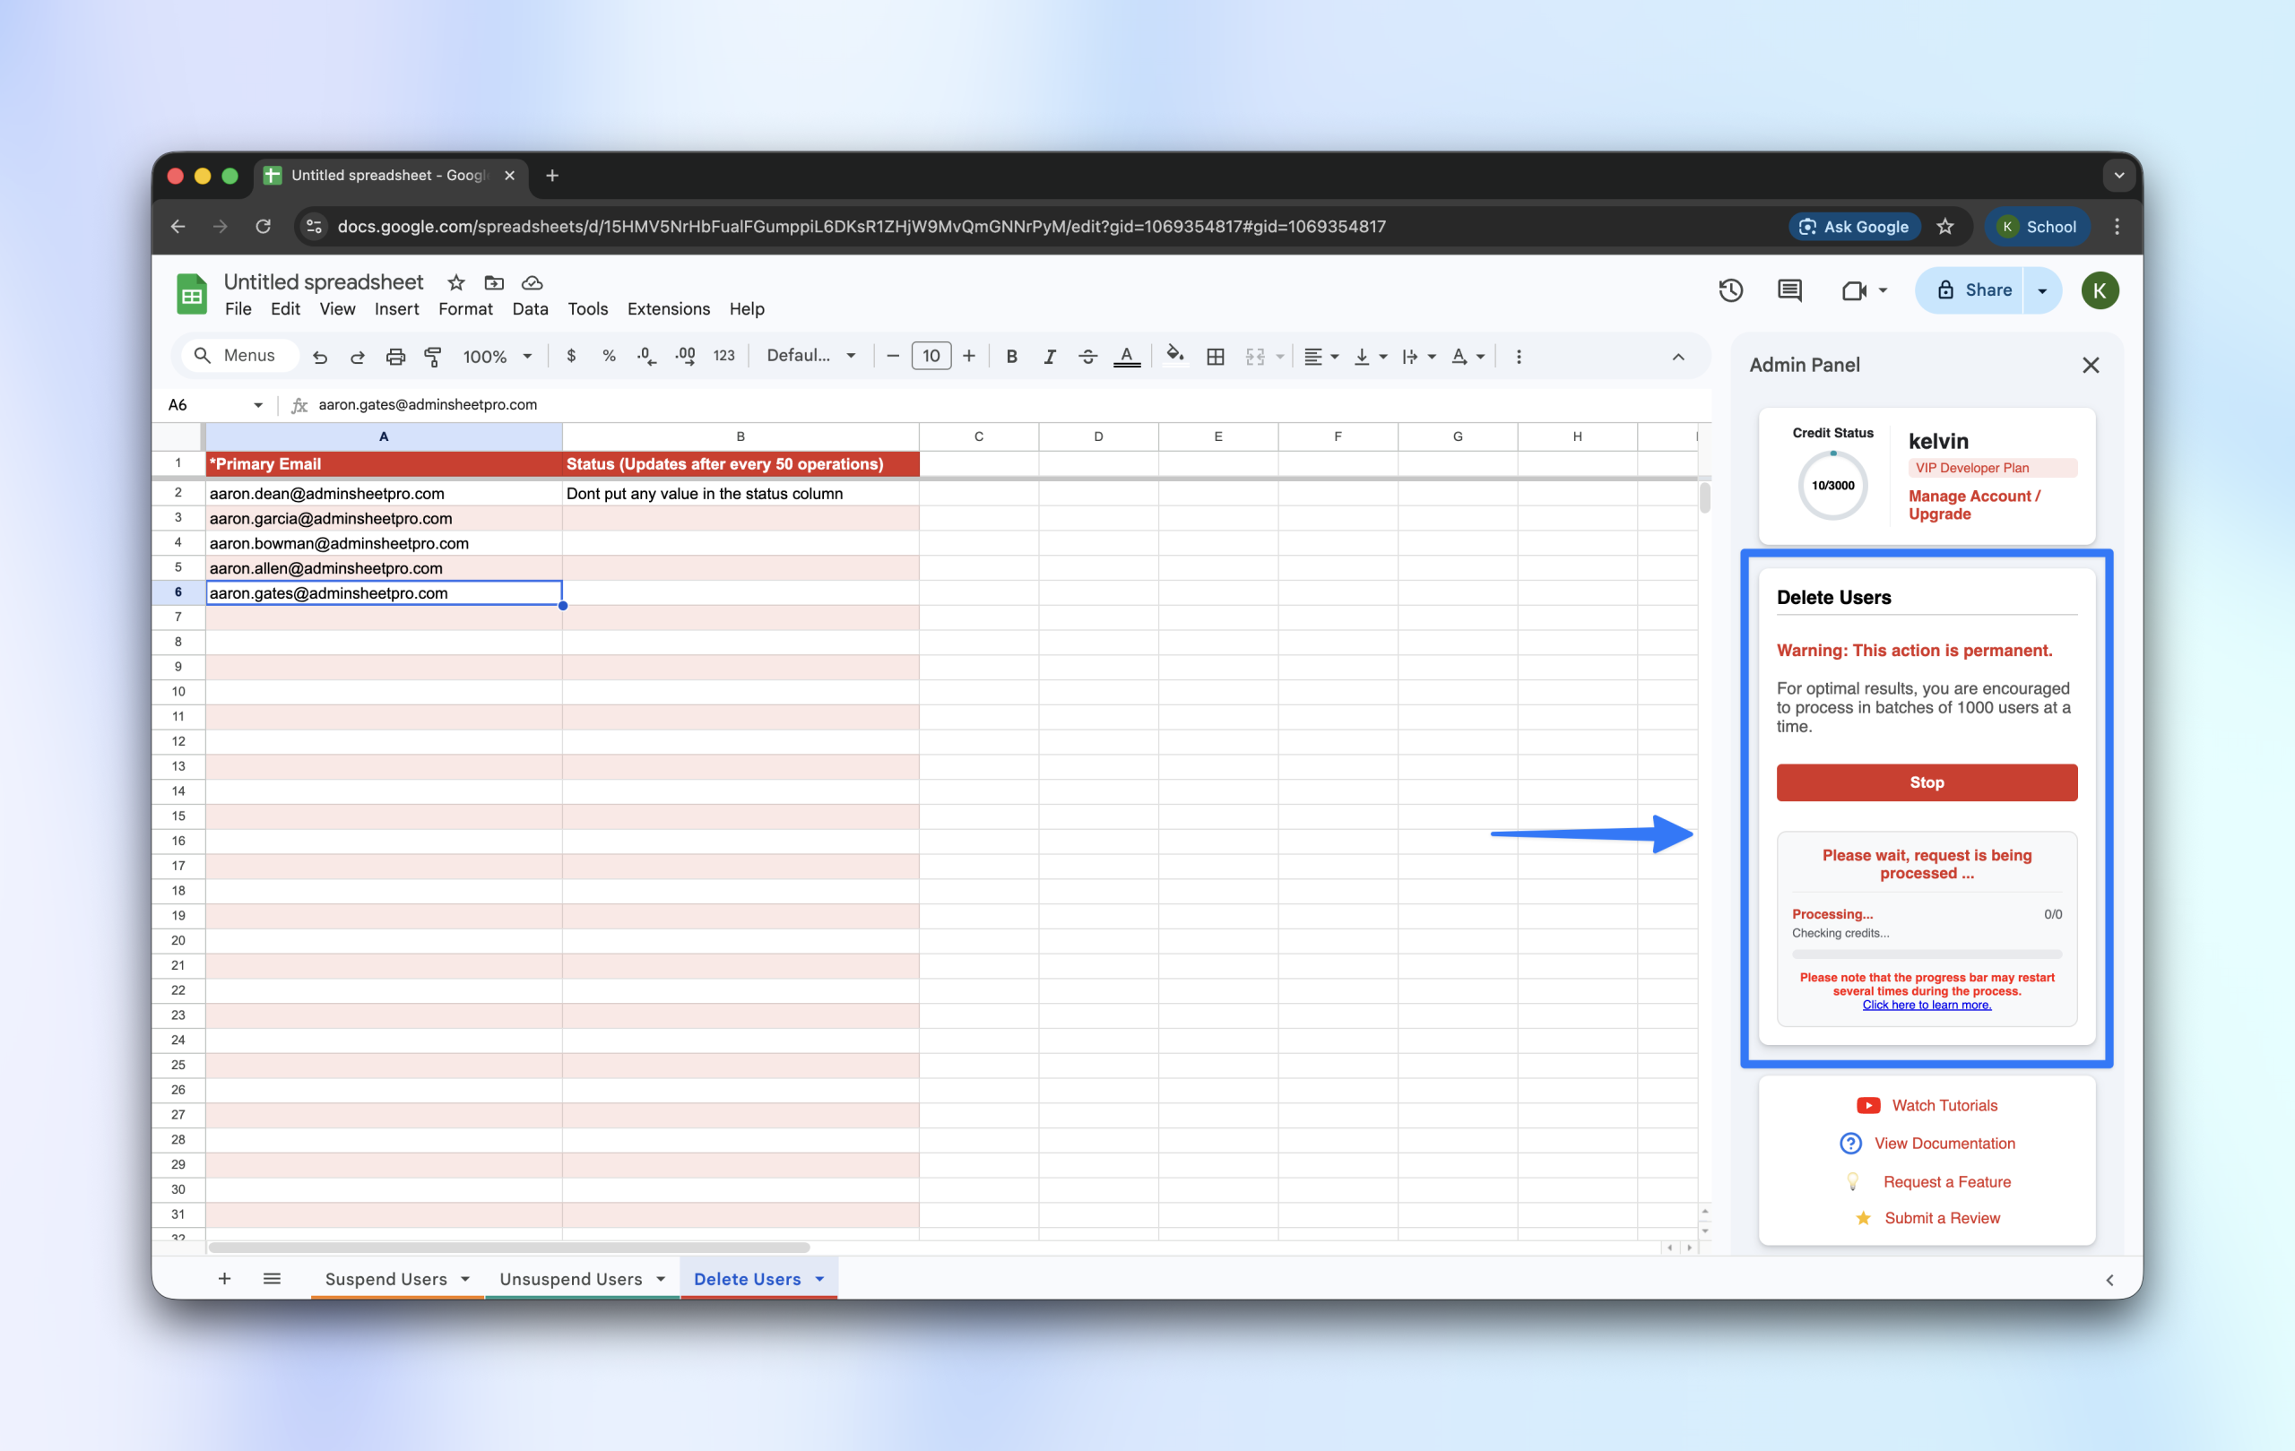Click the font size input field
The image size is (2295, 1451).
click(931, 356)
